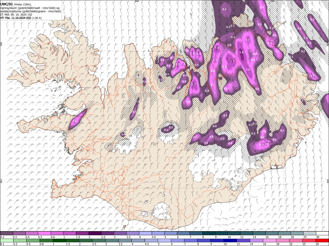This screenshot has height=246, width=329.
Task: Click the darkest purple 2 swatch in upper legend row
Action: click(95, 233)
